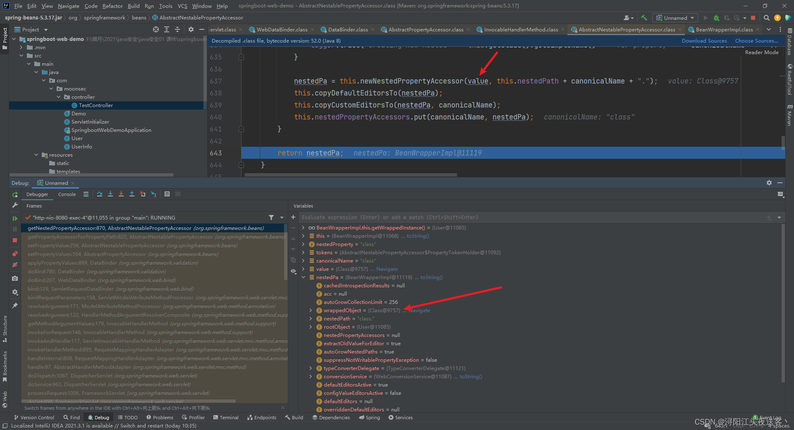Open the Problems tool window

pos(160,418)
